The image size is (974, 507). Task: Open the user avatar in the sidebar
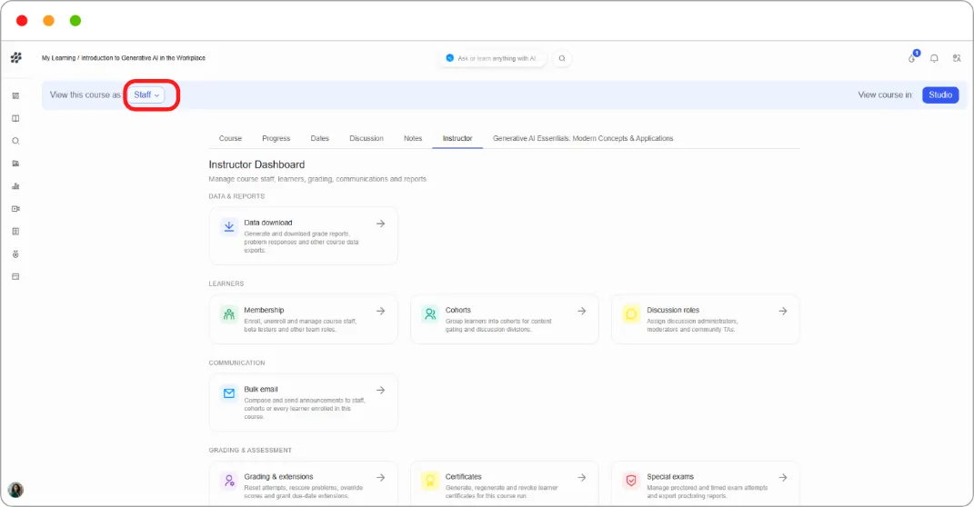[15, 490]
